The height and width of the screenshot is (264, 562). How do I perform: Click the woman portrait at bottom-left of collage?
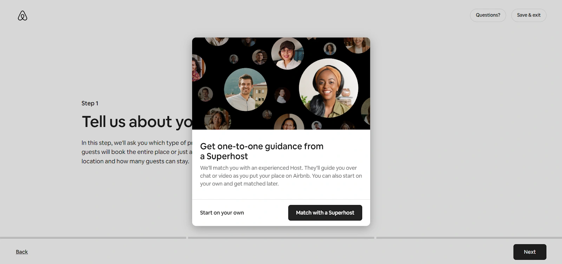218,119
